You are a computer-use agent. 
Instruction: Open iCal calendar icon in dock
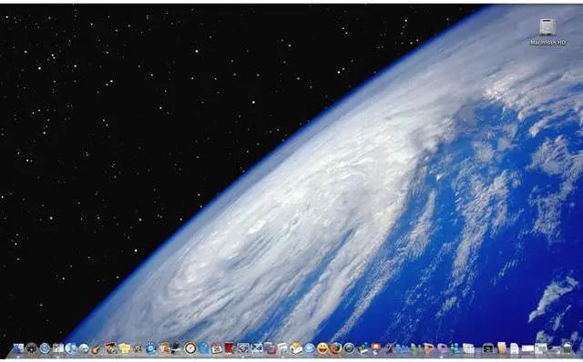tap(217, 348)
